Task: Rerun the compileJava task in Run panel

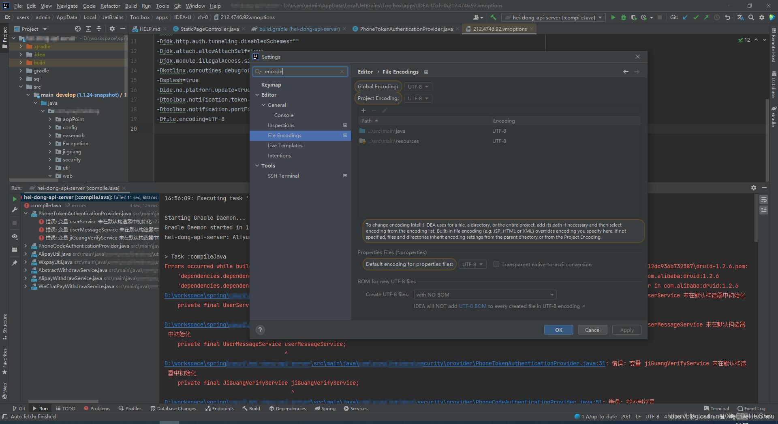Action: click(15, 199)
